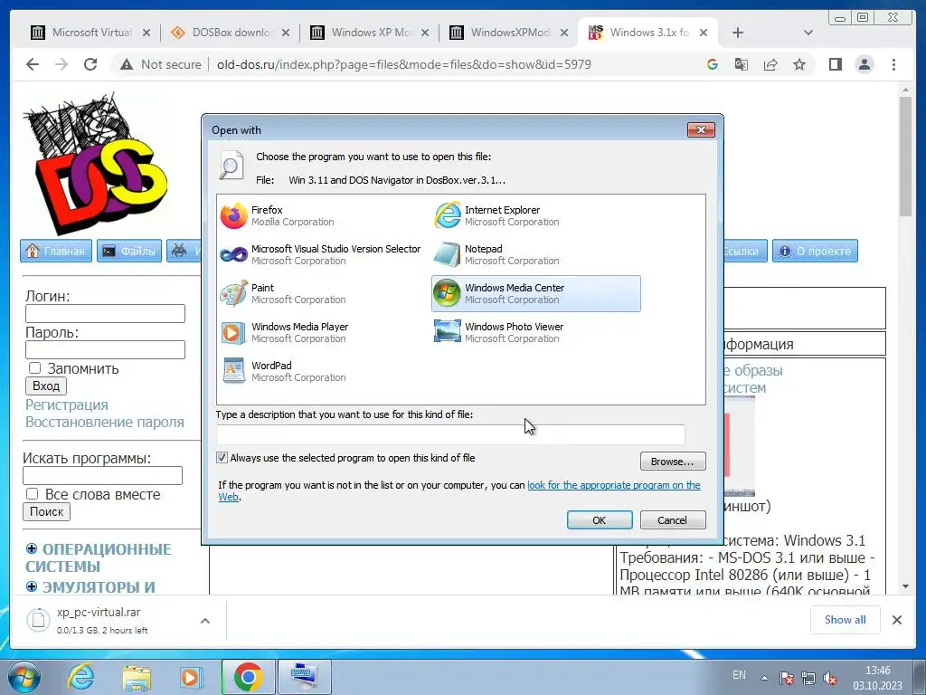Screen dimensions: 926x695
Task: Focus the Пароль input field
Action: coord(105,350)
